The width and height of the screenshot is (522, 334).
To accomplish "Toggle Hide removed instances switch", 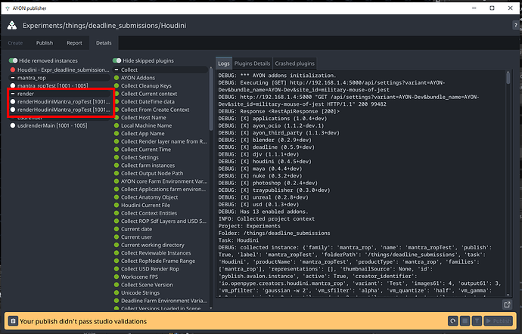I will pyautogui.click(x=14, y=60).
